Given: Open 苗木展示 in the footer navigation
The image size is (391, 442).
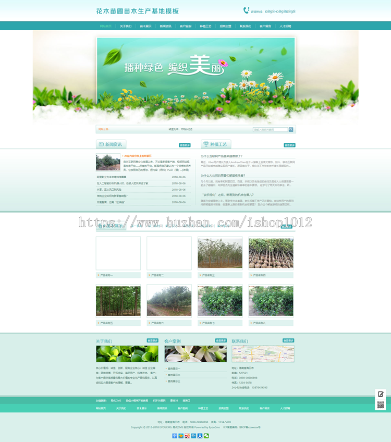Looking at the screenshot, I should coord(142,408).
